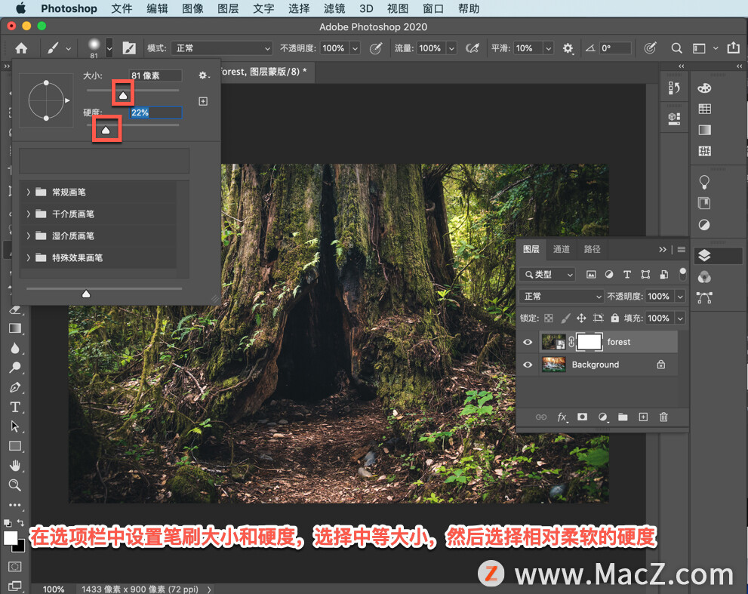748x594 pixels.
Task: Choose the Gradient tool
Action: tap(14, 328)
